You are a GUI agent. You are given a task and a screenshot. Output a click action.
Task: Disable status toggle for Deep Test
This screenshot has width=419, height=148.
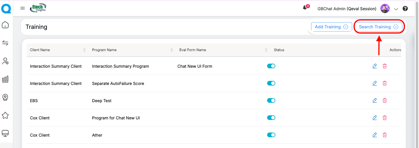[x=271, y=100]
